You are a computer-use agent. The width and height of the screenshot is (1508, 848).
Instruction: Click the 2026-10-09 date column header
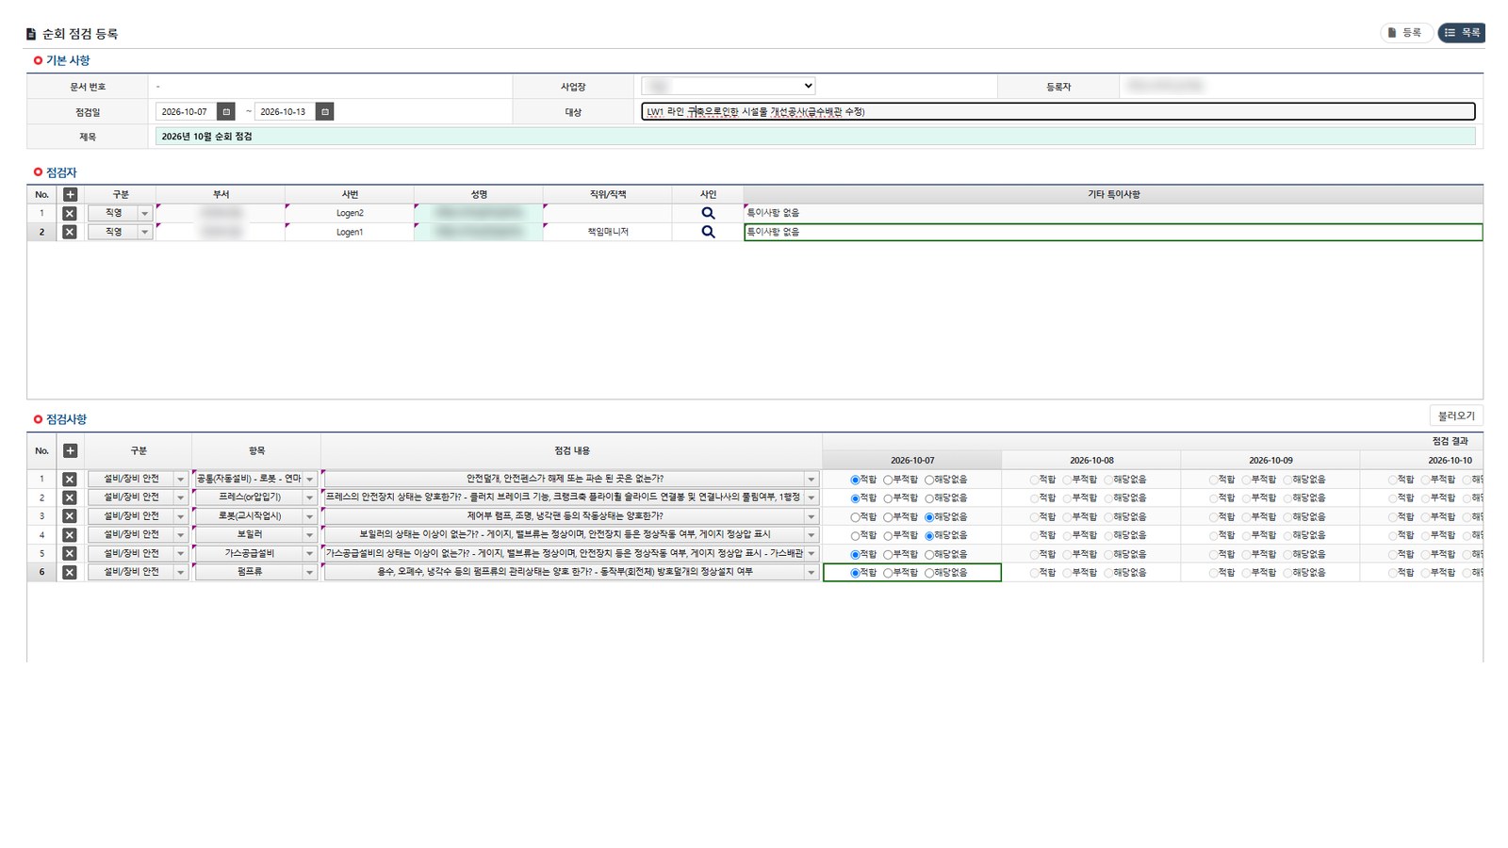pyautogui.click(x=1270, y=460)
